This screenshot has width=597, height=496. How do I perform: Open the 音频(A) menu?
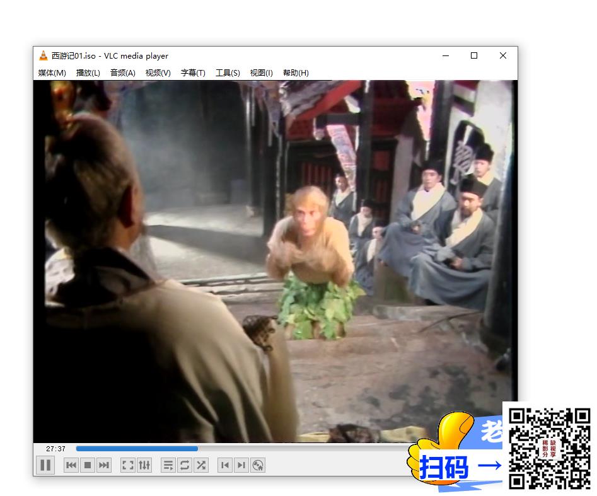tap(122, 72)
